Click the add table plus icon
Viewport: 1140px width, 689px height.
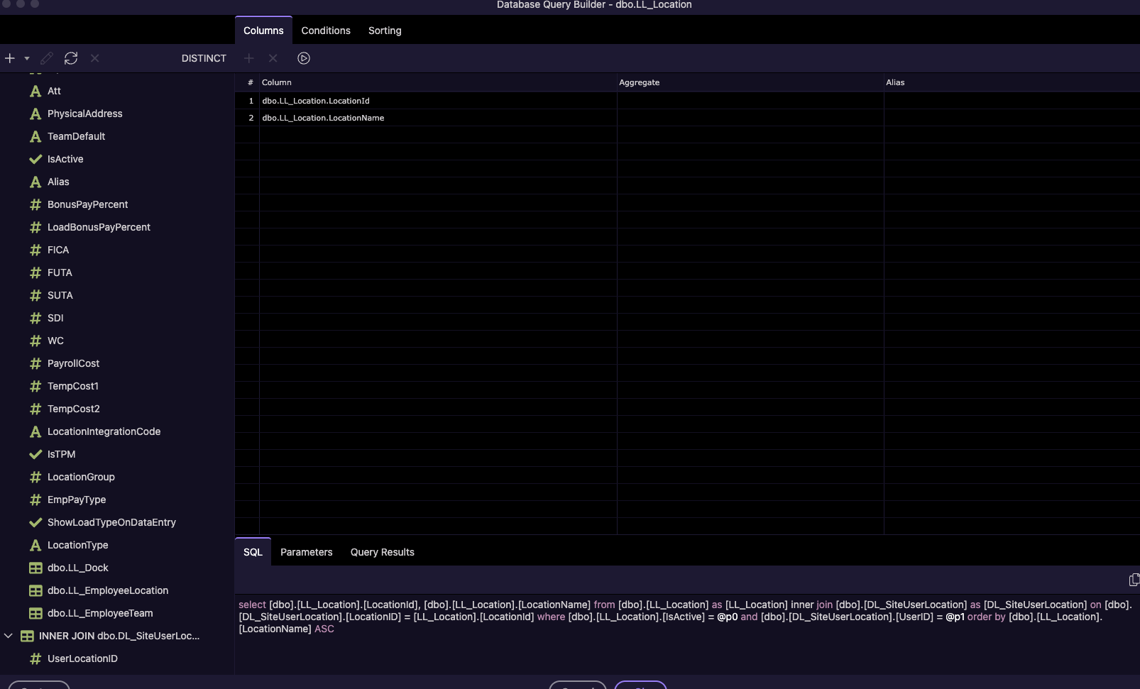(x=10, y=58)
